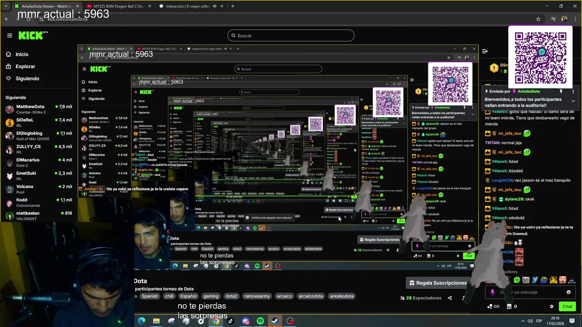
Task: Collapse the chat panel with the arrow icon
Action: tap(485, 51)
